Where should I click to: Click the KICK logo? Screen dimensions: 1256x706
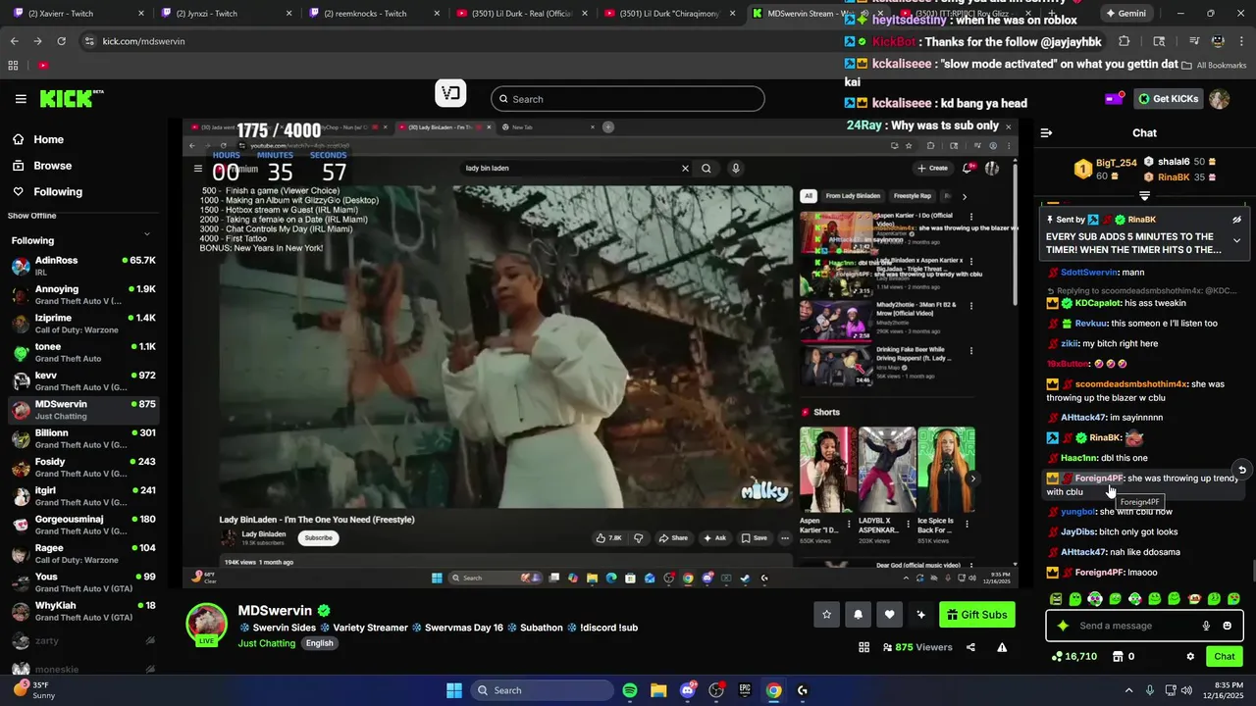tap(72, 99)
